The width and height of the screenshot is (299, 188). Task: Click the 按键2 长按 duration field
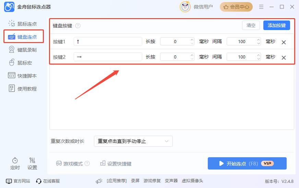click(x=175, y=57)
